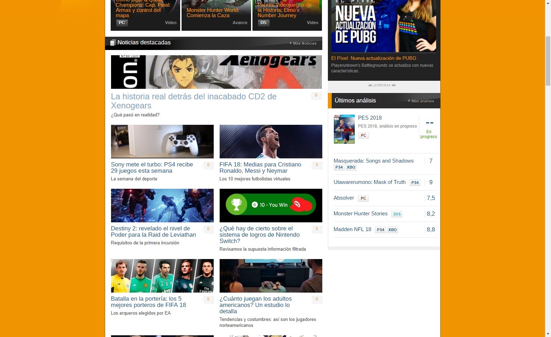Open Masquerada: Songs and Shadows review
The image size is (551, 337).
[x=374, y=161]
